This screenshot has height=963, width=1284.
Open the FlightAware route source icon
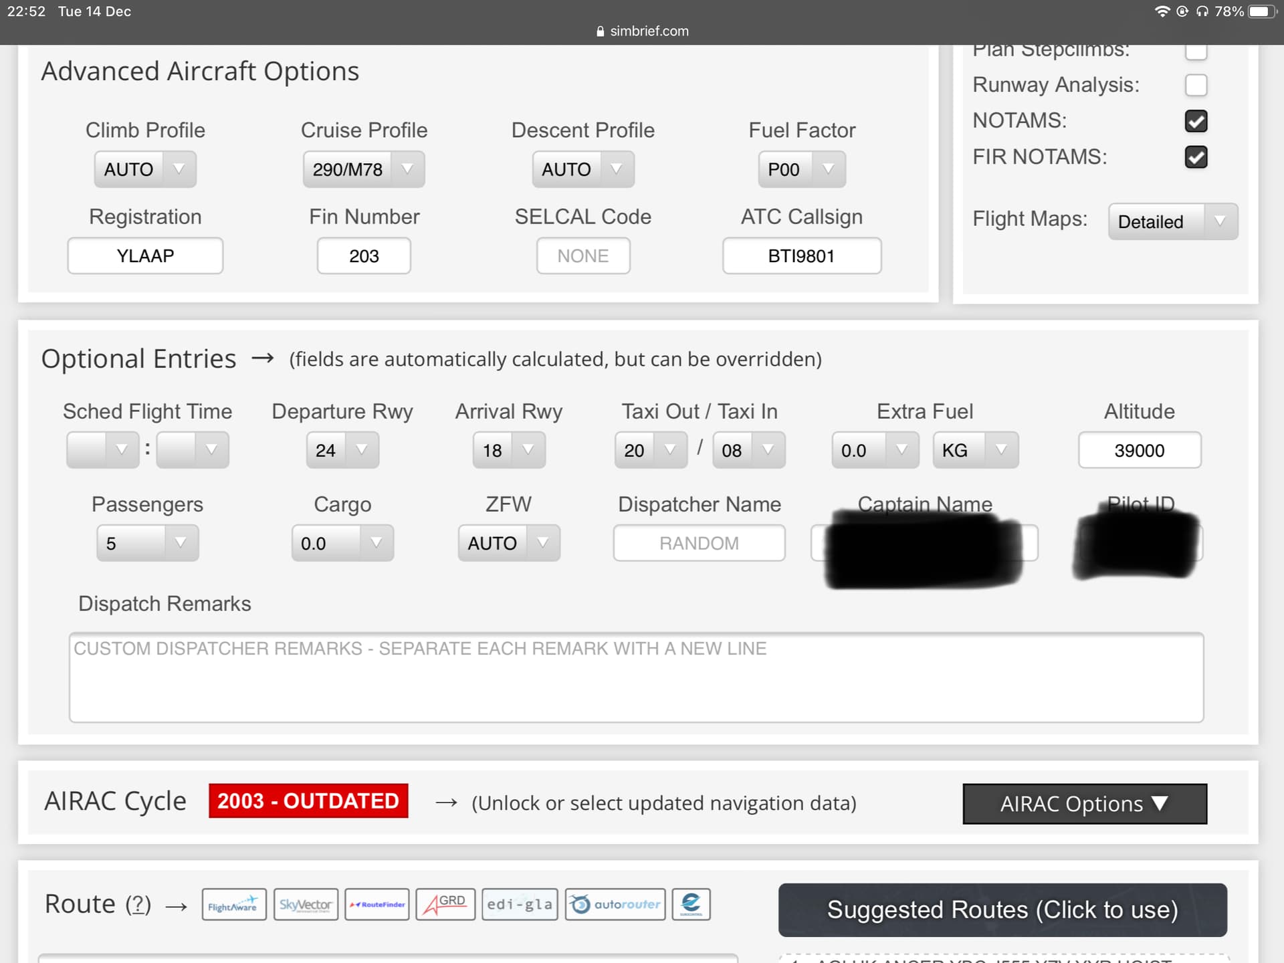point(233,904)
